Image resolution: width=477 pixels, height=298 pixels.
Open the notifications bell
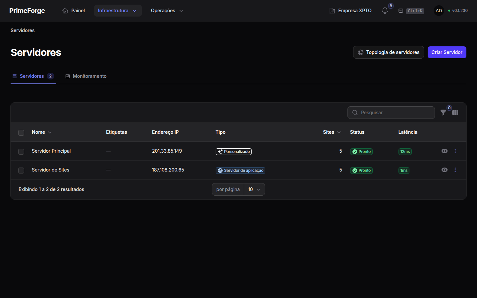click(385, 11)
